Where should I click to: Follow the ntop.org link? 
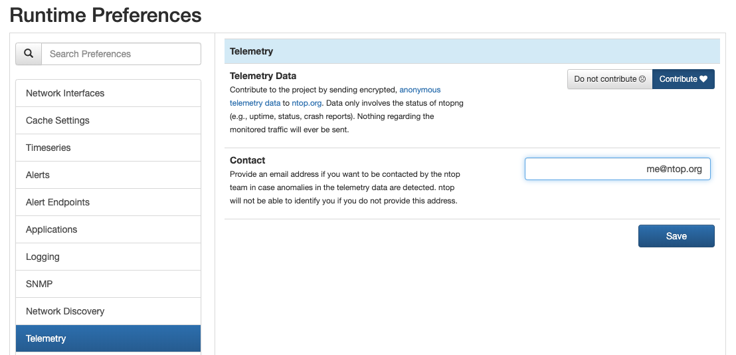[x=306, y=103]
